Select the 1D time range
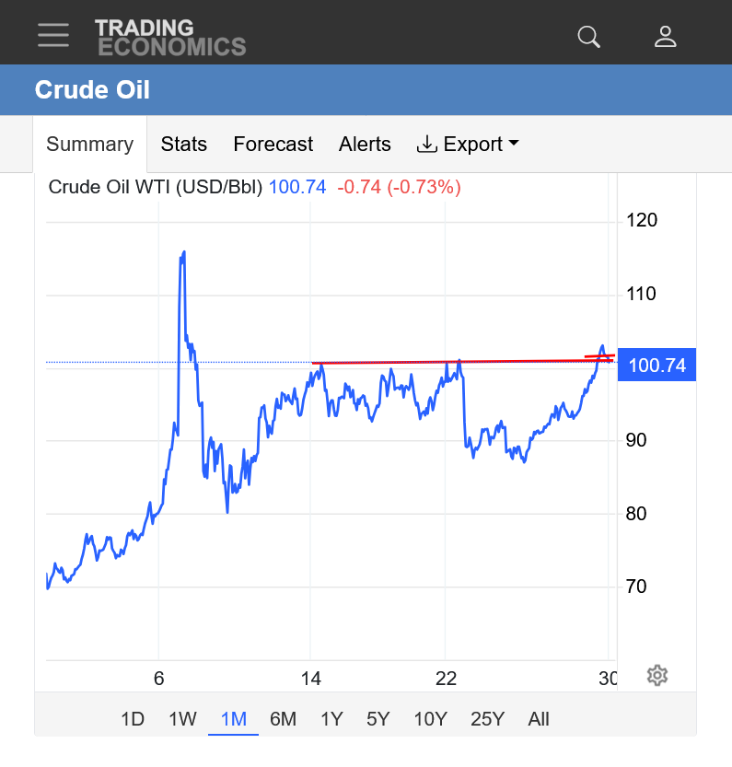The height and width of the screenshot is (767, 732). click(133, 719)
